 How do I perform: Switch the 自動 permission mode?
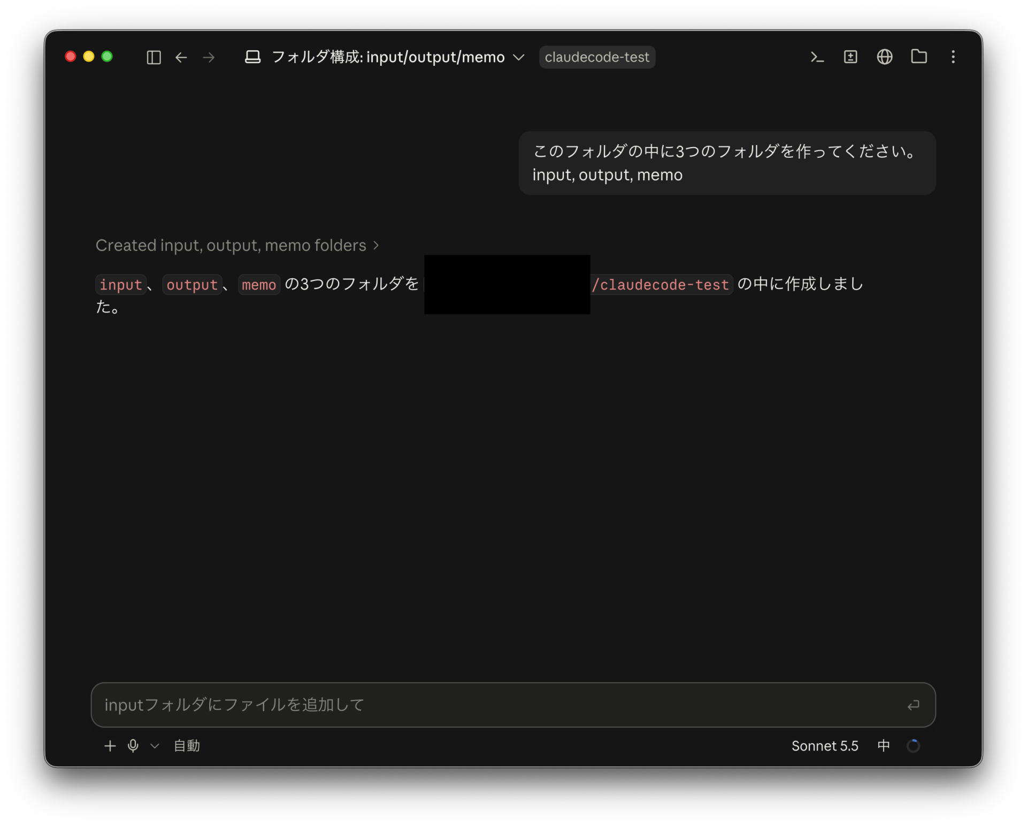(x=187, y=746)
